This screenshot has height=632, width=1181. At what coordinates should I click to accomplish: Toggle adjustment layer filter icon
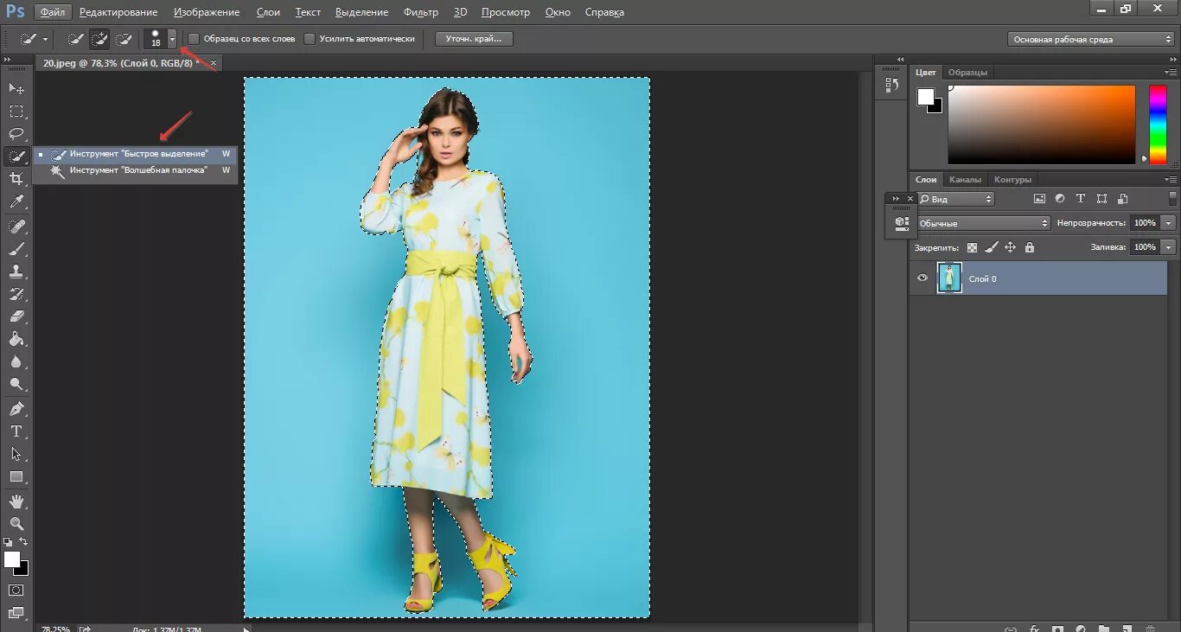[1060, 199]
